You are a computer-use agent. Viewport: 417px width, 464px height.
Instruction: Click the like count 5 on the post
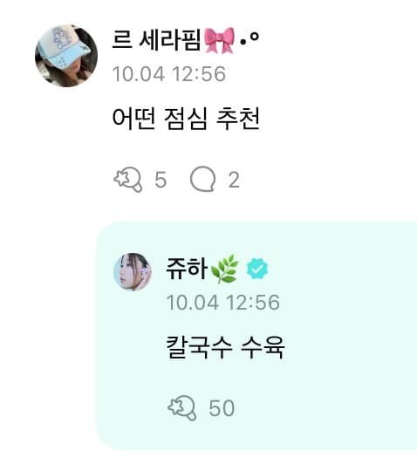[x=161, y=180]
